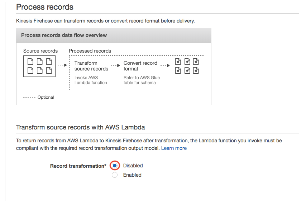Click top-left blank document icon in Source records
The width and height of the screenshot is (306, 201).
tap(30, 62)
